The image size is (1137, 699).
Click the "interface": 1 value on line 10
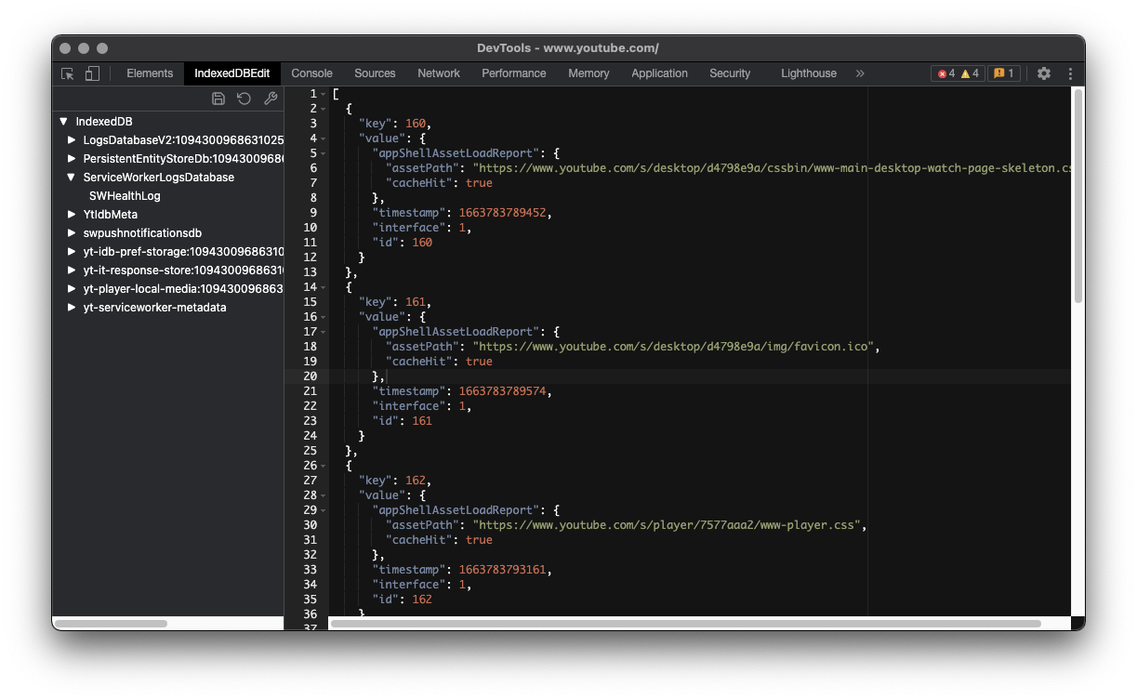tap(462, 228)
